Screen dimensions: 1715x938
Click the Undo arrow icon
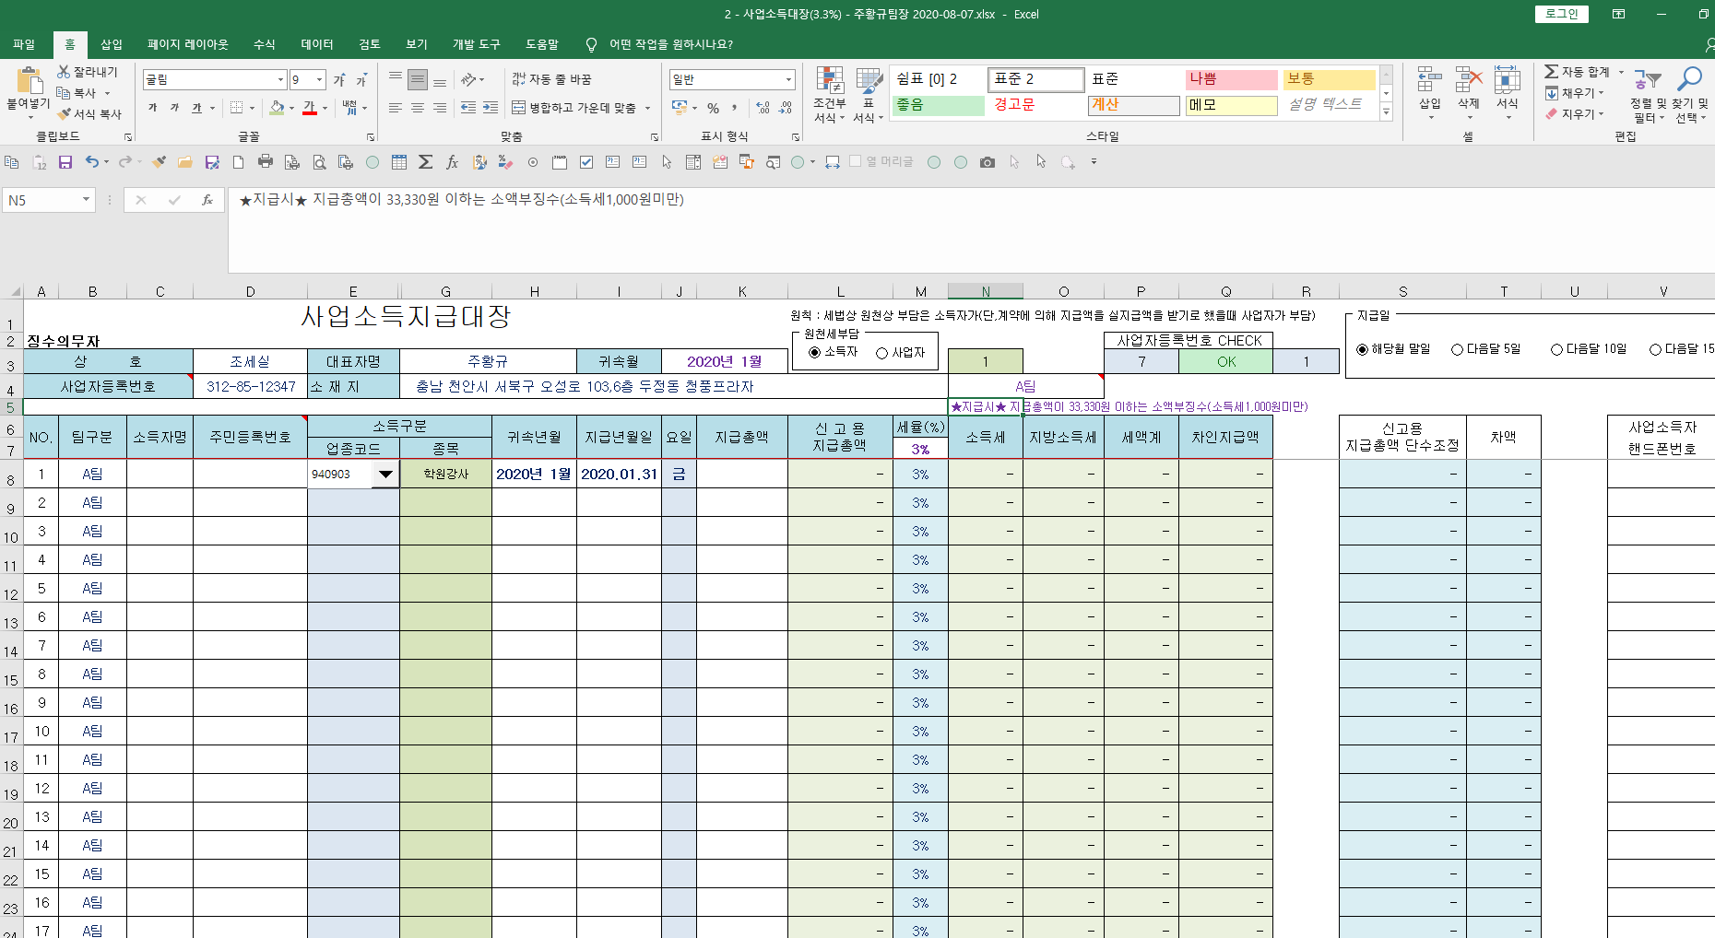click(92, 162)
